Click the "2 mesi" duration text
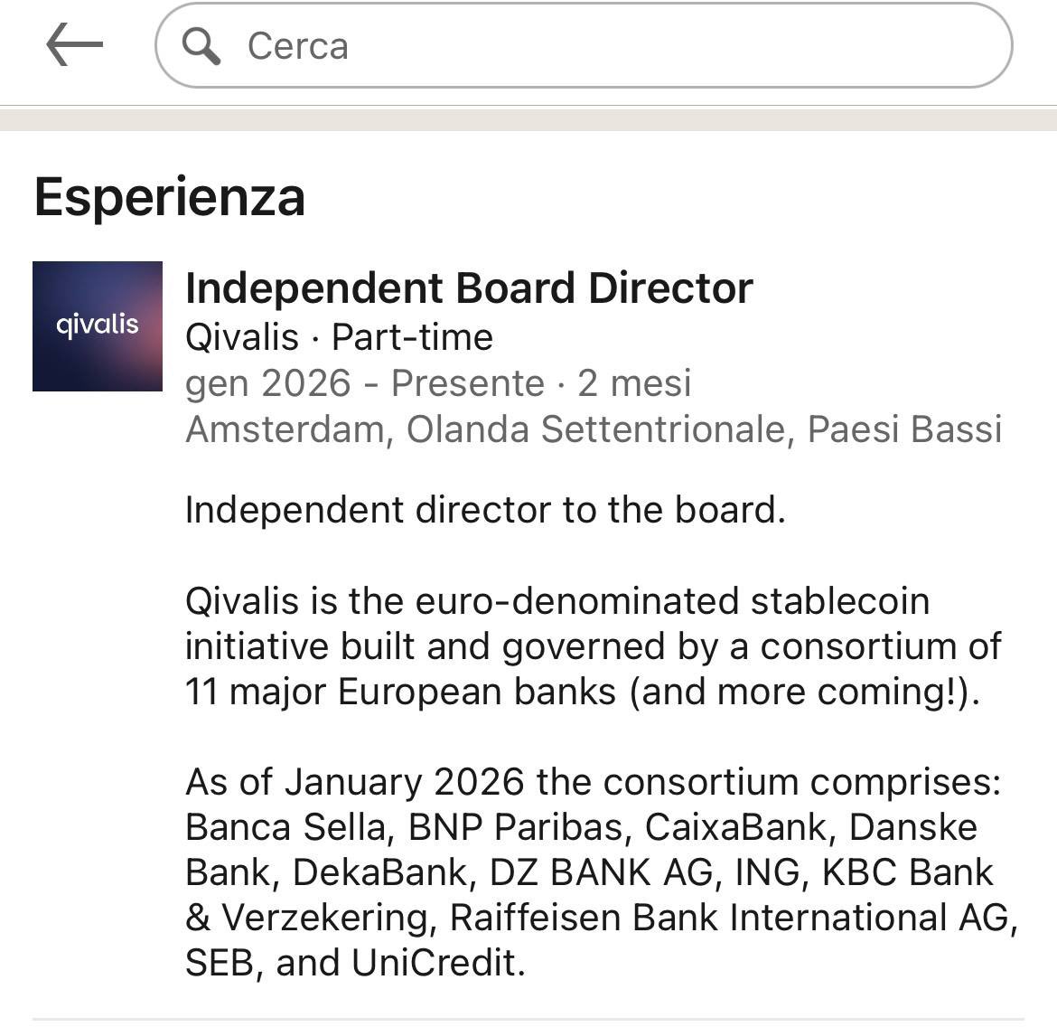 coord(634,383)
